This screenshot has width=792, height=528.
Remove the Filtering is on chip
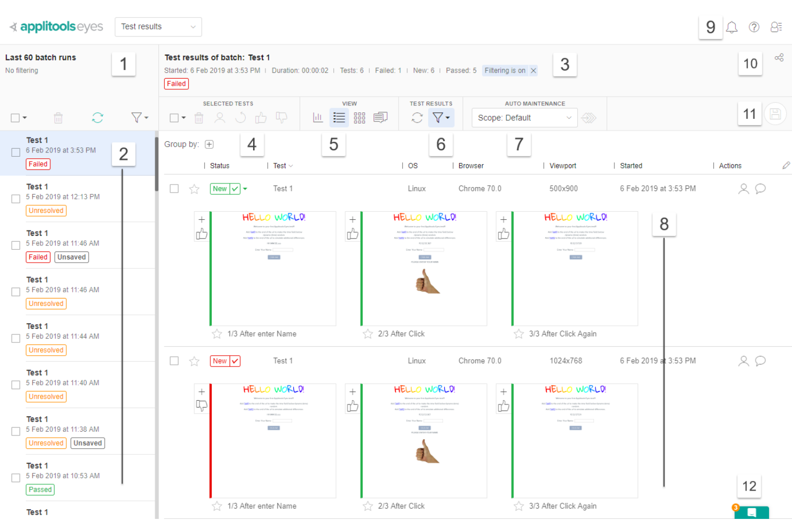pyautogui.click(x=533, y=70)
